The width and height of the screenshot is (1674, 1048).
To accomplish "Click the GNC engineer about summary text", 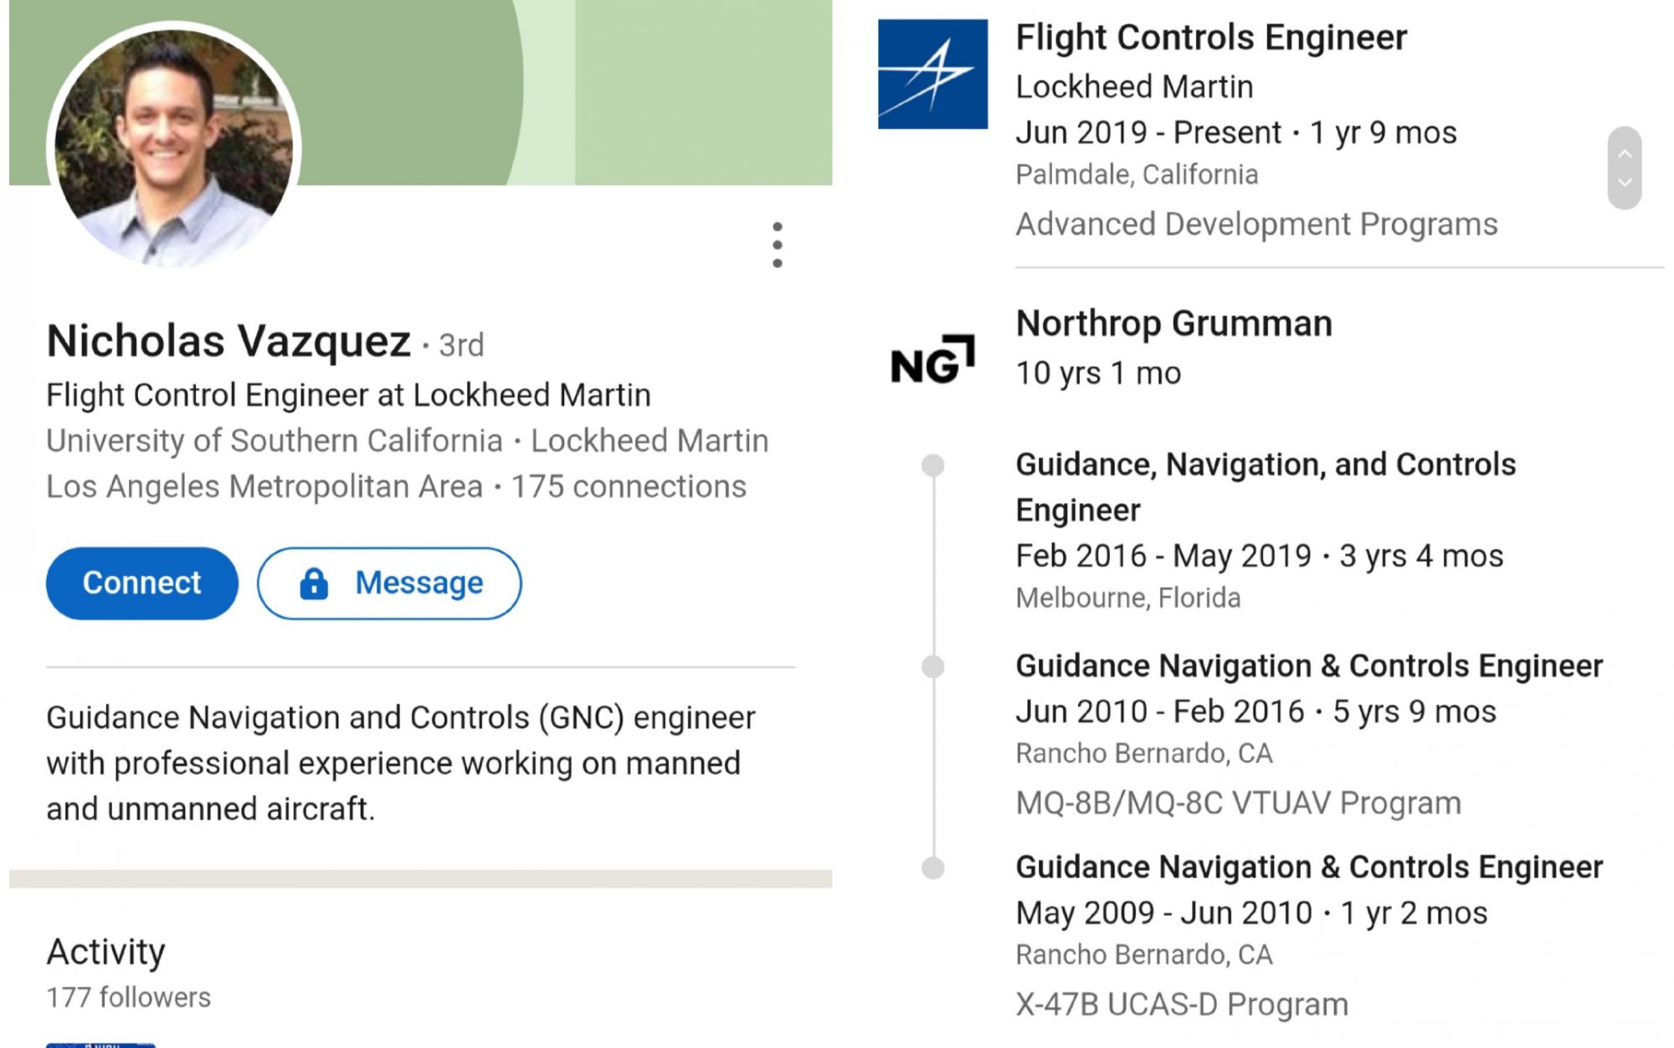I will pos(401,763).
